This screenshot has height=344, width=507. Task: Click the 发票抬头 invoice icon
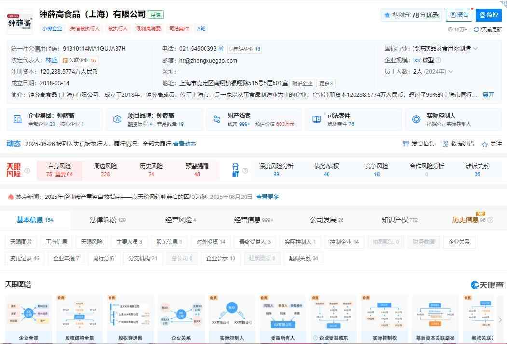(x=406, y=144)
